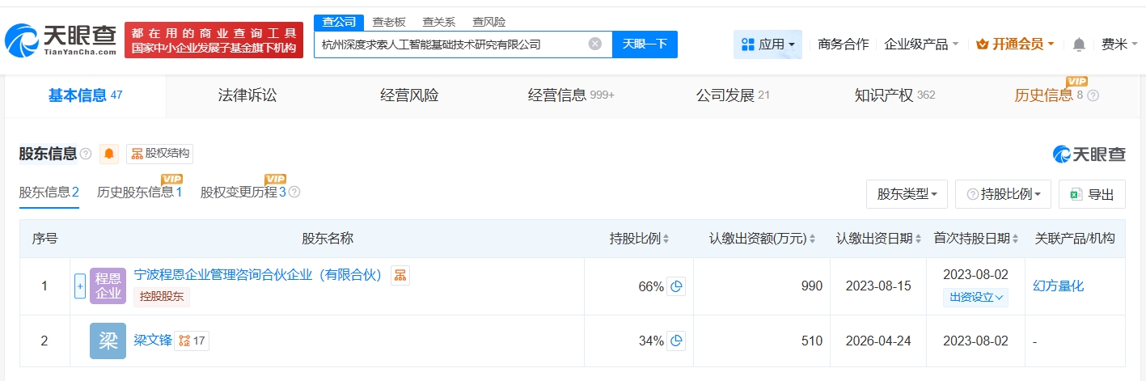Click the orange monitoring bell icon

coord(109,154)
